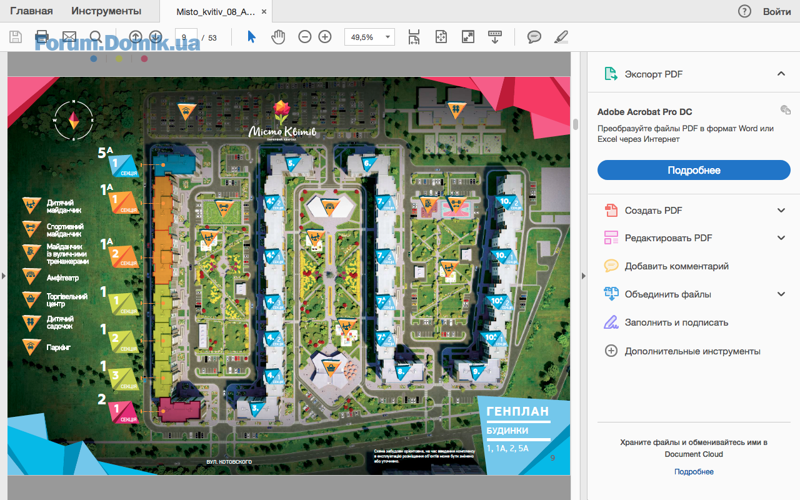Click the page number input field

pos(186,37)
